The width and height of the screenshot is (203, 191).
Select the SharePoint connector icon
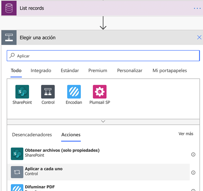(x=22, y=92)
